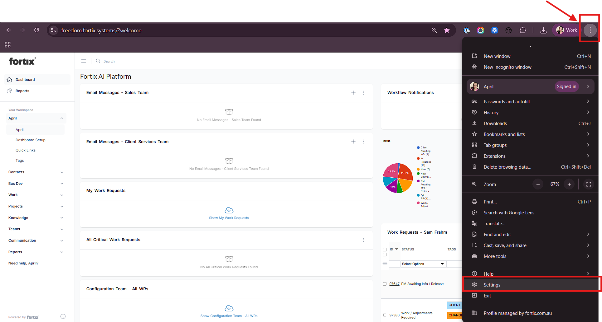Select Settings from the Chrome menu
This screenshot has height=322, width=602.
click(492, 285)
